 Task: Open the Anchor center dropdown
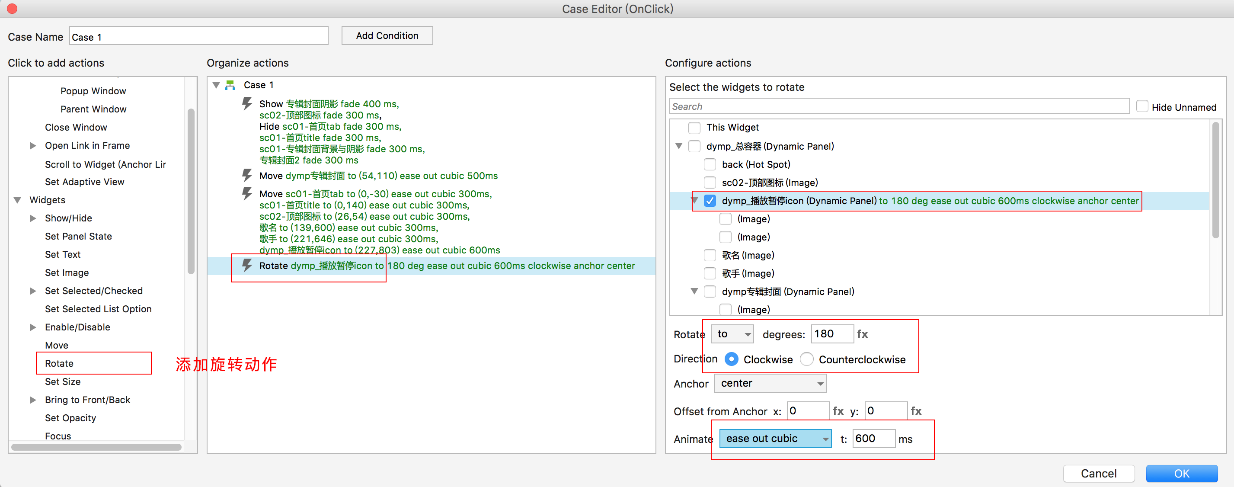770,383
